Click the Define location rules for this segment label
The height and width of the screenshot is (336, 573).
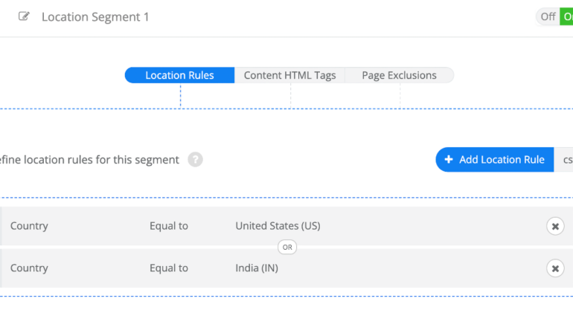click(x=89, y=159)
